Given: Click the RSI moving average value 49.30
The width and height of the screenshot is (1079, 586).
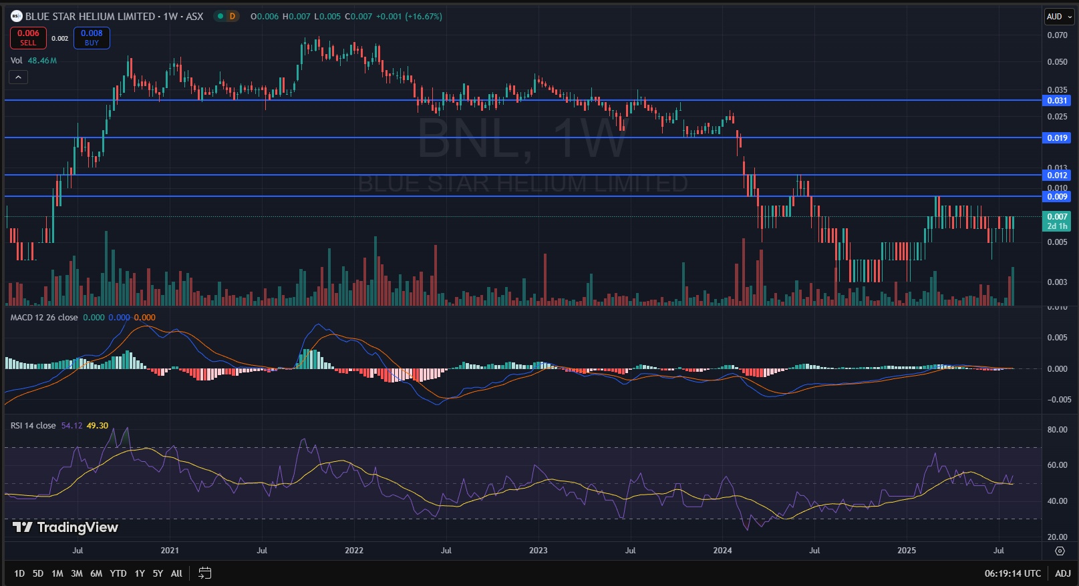Looking at the screenshot, I should (98, 426).
